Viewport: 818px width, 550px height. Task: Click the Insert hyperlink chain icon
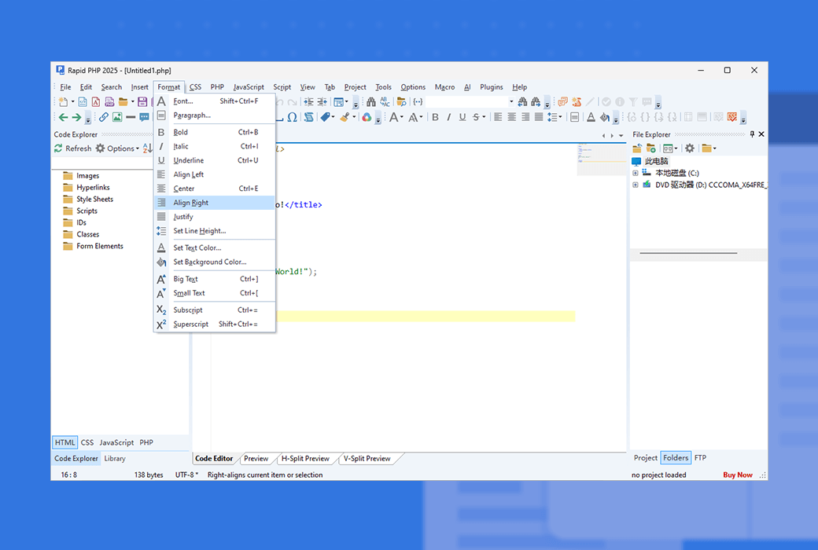click(x=103, y=117)
